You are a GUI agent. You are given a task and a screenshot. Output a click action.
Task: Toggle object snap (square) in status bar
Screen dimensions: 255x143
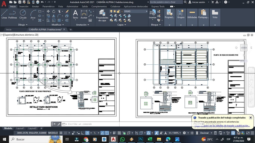click(x=107, y=133)
